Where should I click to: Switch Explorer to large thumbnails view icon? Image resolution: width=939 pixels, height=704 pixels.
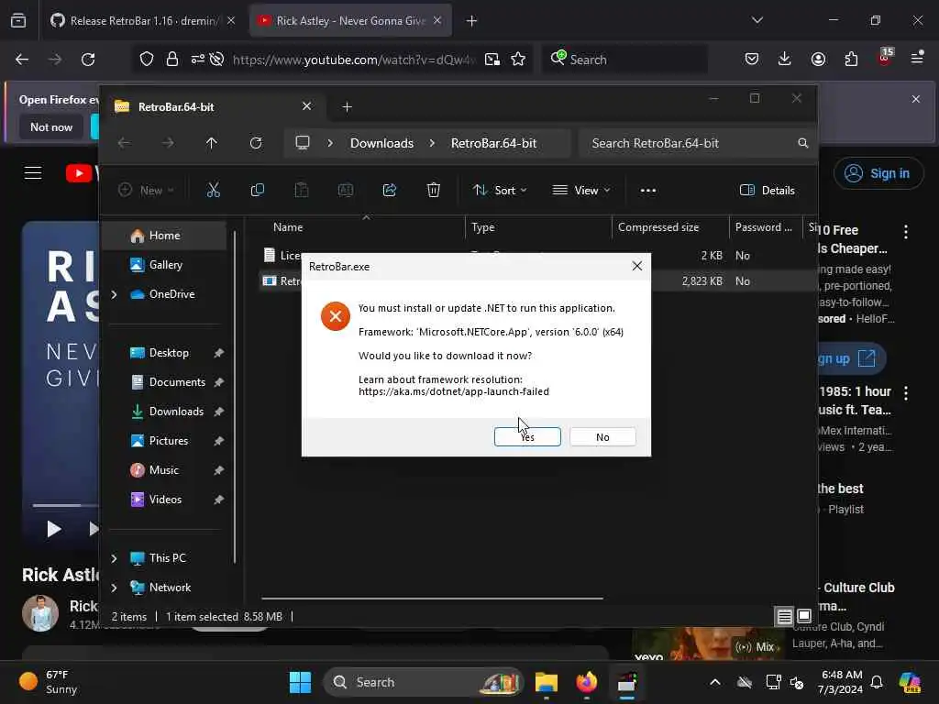click(x=804, y=616)
